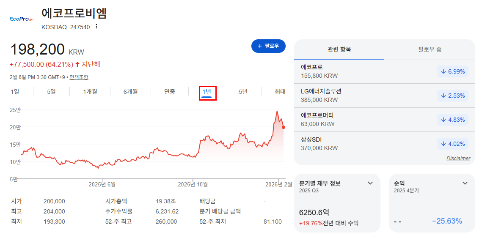Image resolution: width=482 pixels, height=238 pixels.
Task: Open the 에코프로 related stock row
Action: pyautogui.click(x=385, y=71)
